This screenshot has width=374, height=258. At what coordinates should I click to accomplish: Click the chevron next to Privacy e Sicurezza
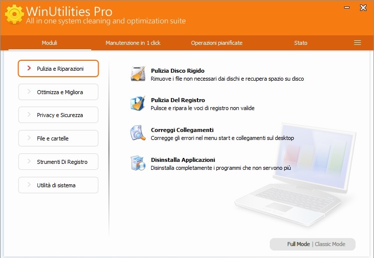[x=29, y=115]
